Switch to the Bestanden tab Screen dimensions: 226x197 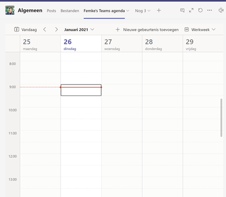[x=70, y=11]
